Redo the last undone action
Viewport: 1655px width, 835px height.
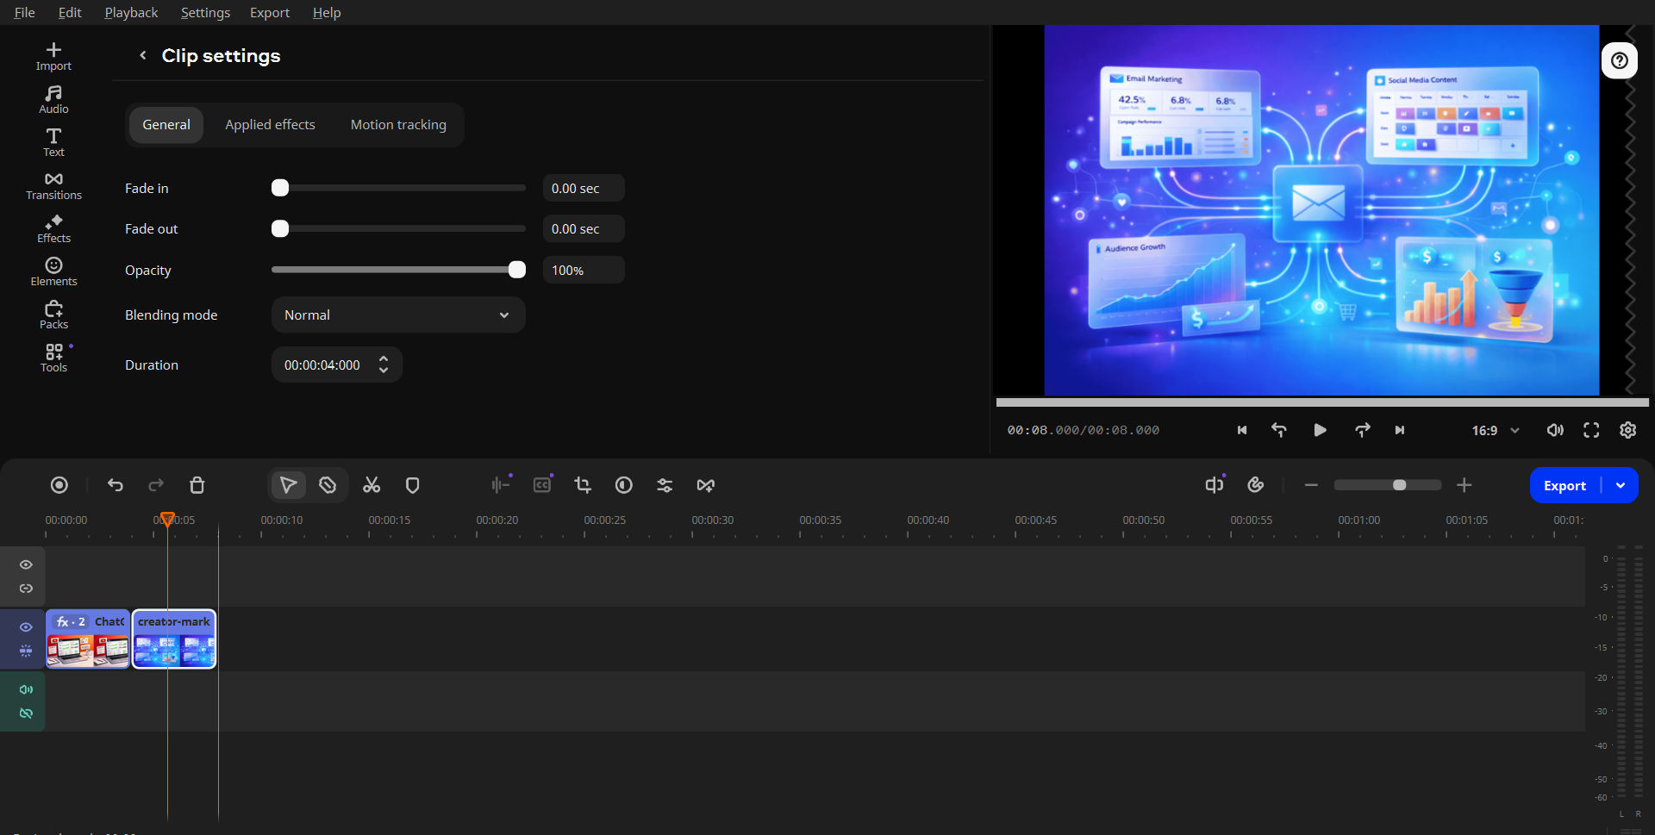tap(156, 485)
